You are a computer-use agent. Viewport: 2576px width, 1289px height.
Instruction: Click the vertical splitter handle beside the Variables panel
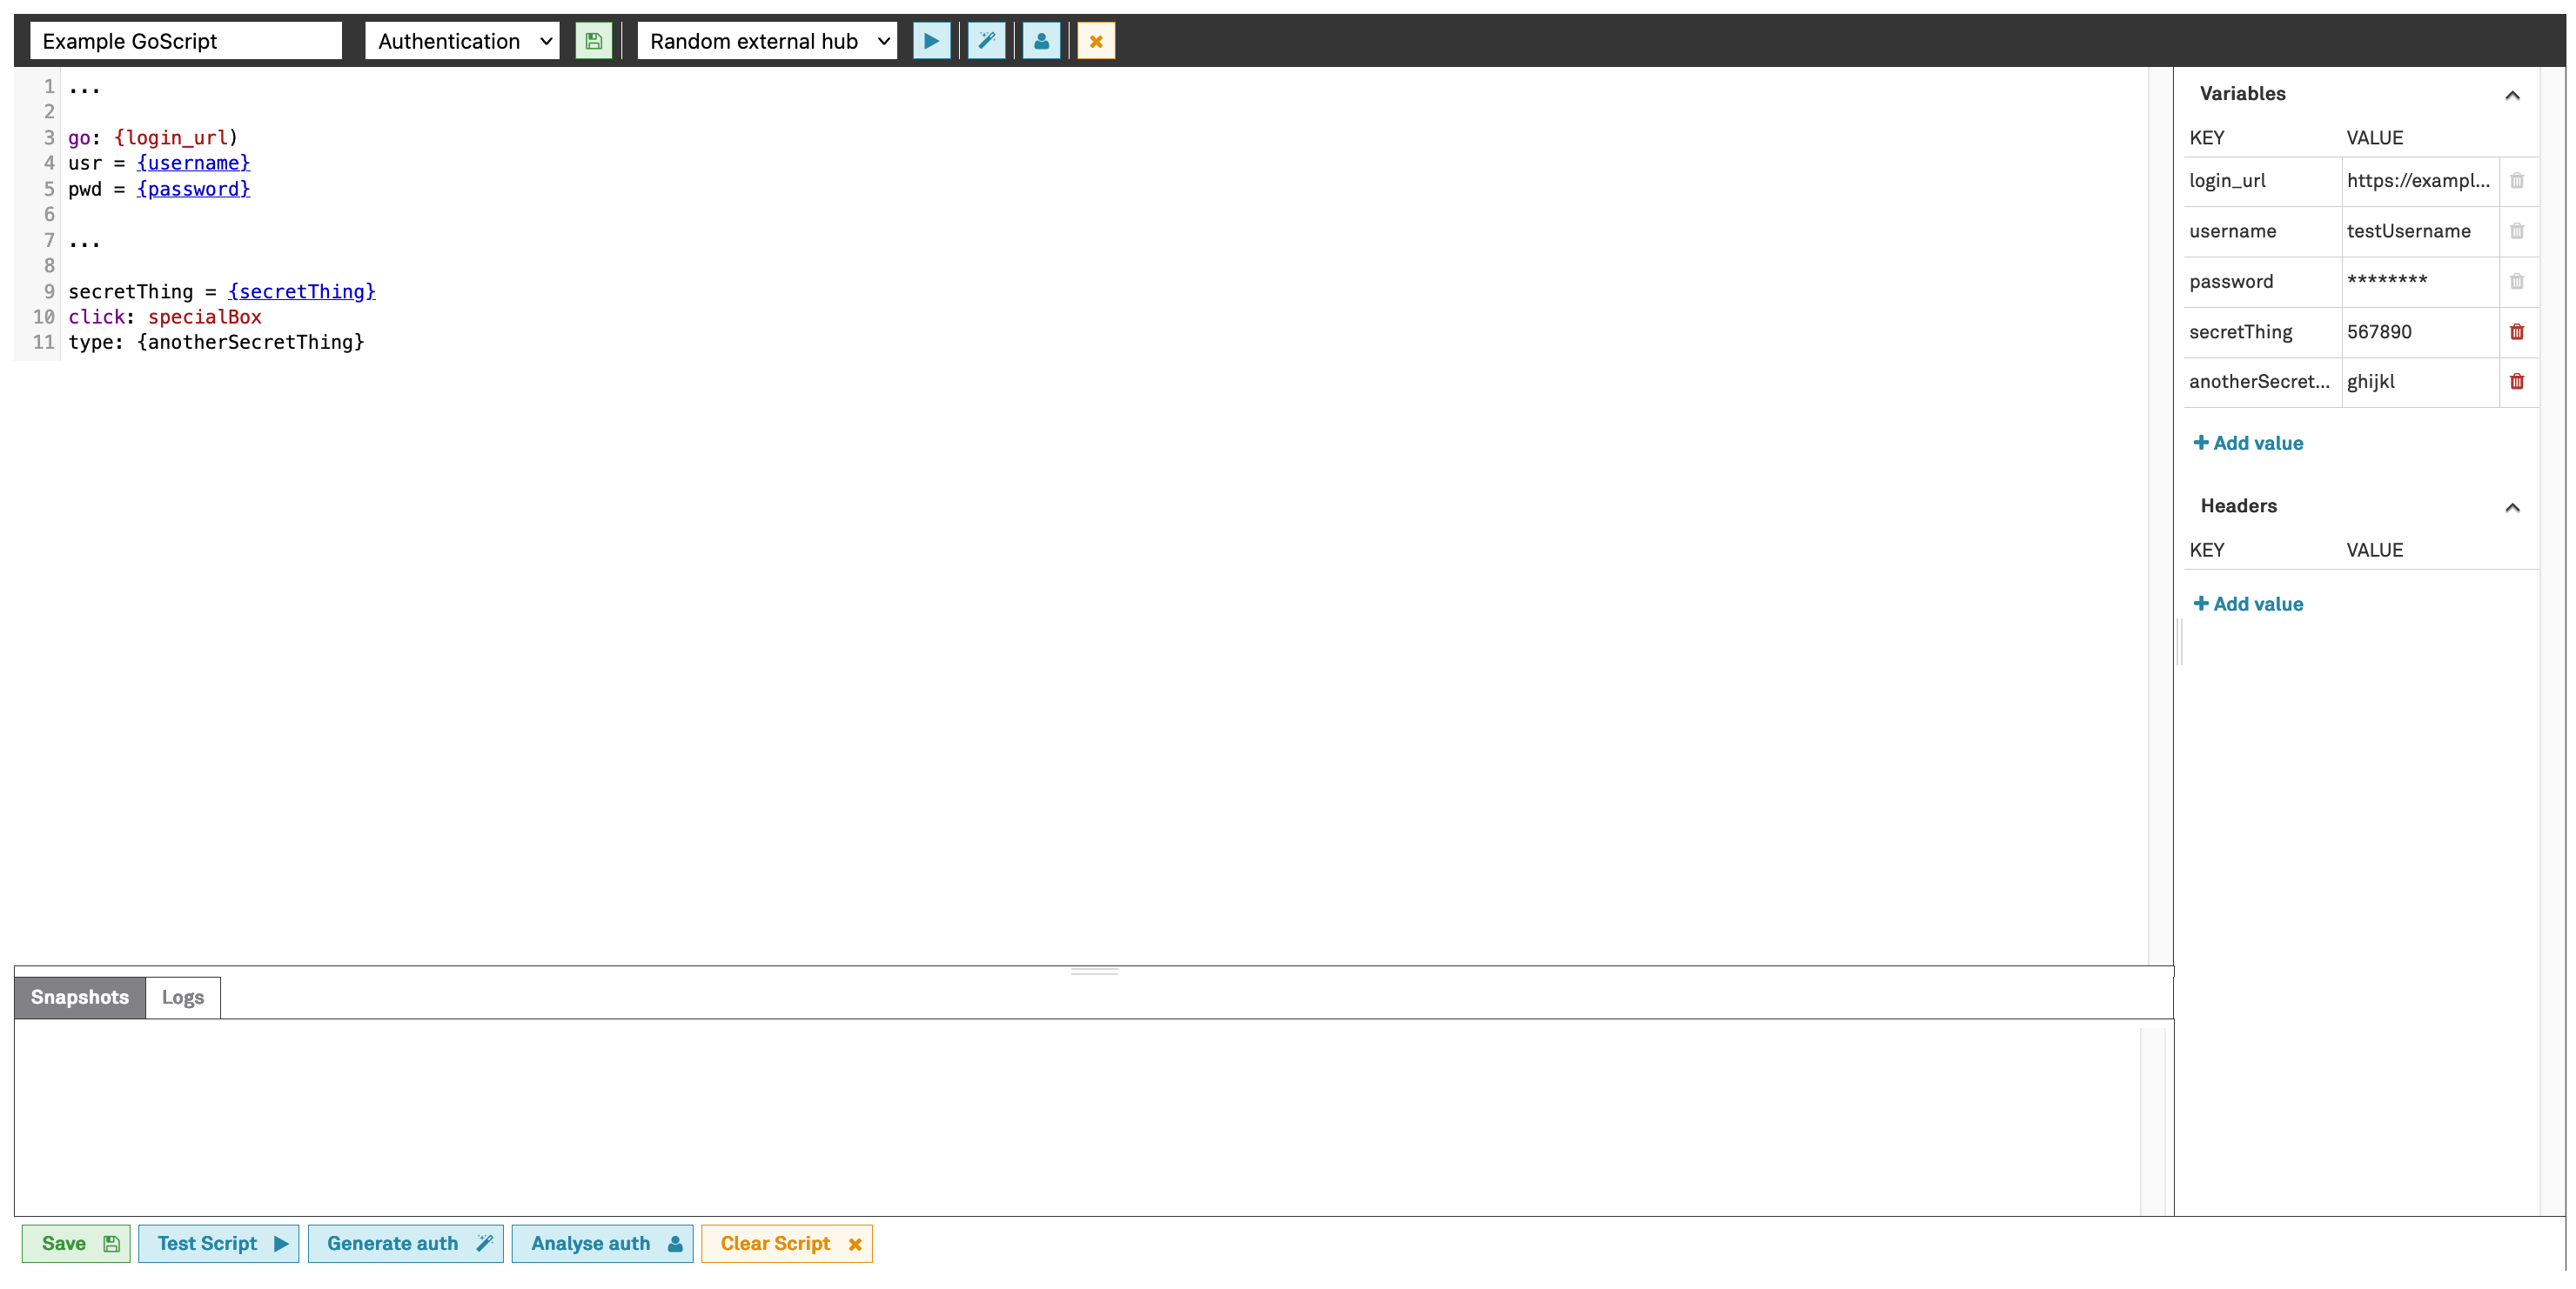tap(2179, 642)
